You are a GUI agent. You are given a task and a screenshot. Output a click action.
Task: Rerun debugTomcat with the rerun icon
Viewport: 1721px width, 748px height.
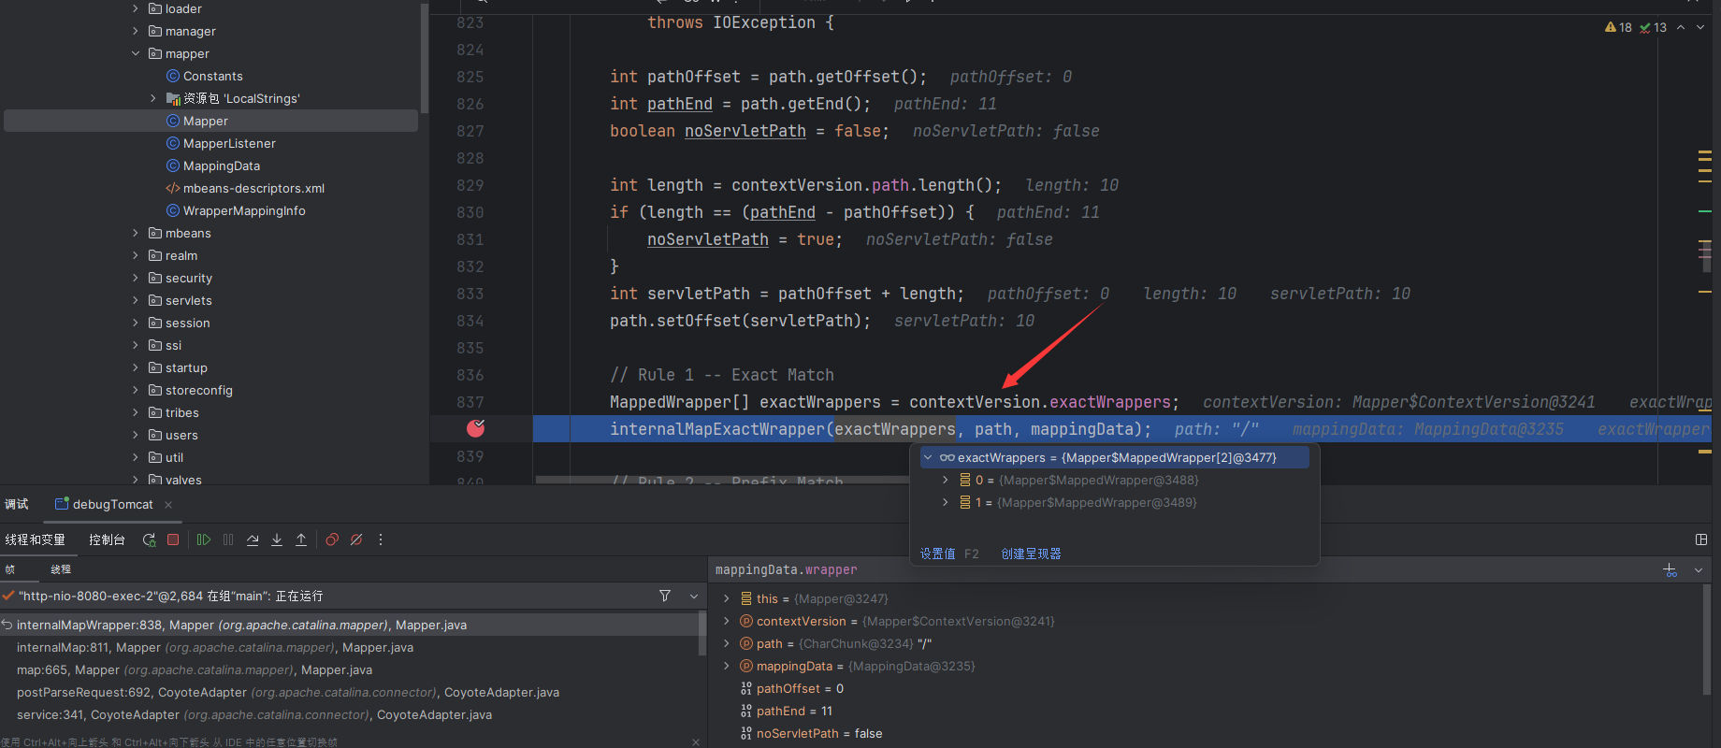point(149,539)
